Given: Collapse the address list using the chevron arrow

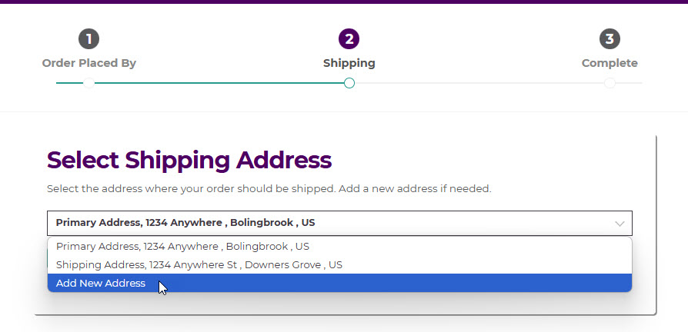Looking at the screenshot, I should coord(620,224).
